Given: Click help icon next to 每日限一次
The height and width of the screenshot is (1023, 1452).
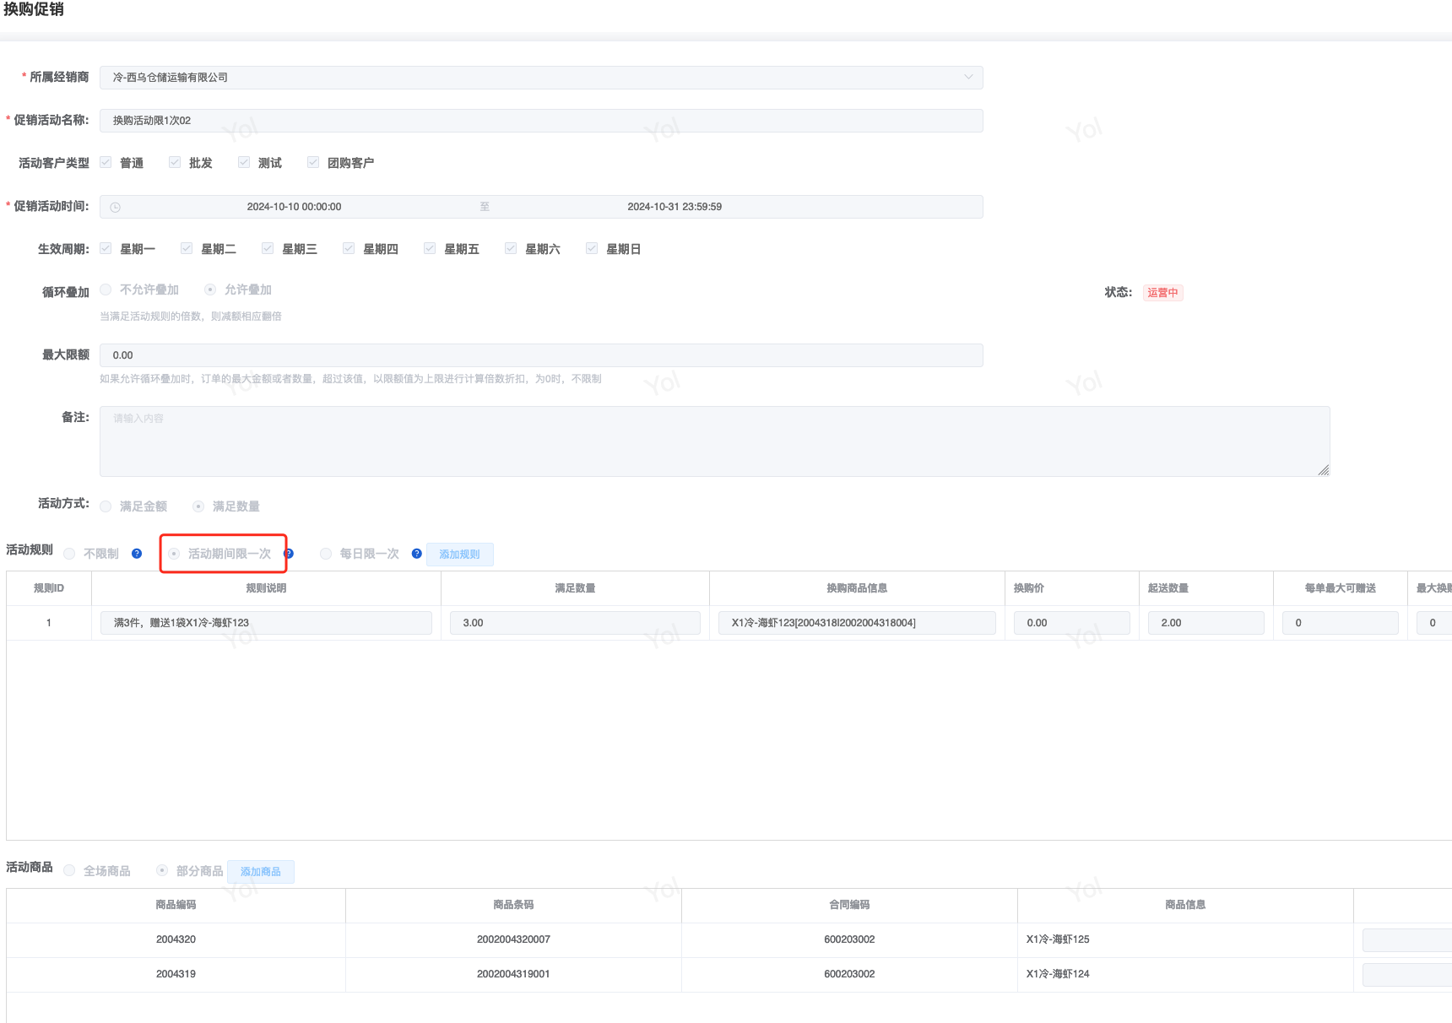Looking at the screenshot, I should pyautogui.click(x=416, y=554).
